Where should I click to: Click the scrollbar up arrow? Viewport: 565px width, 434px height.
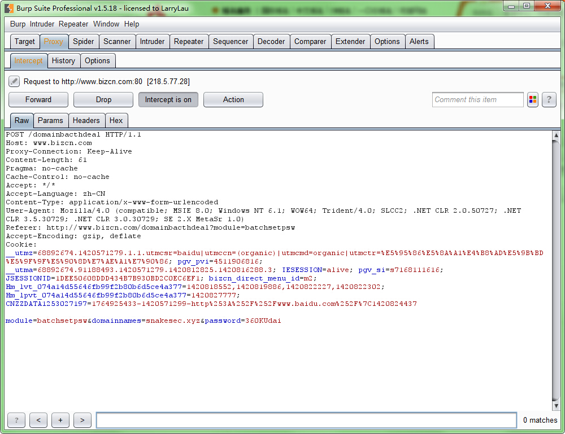point(556,135)
